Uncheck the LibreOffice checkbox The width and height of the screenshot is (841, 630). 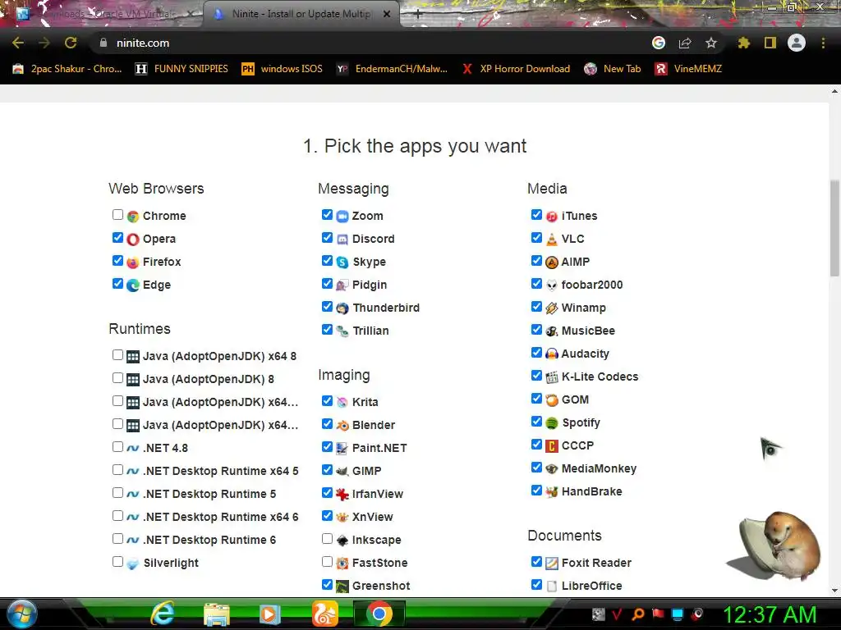point(535,584)
